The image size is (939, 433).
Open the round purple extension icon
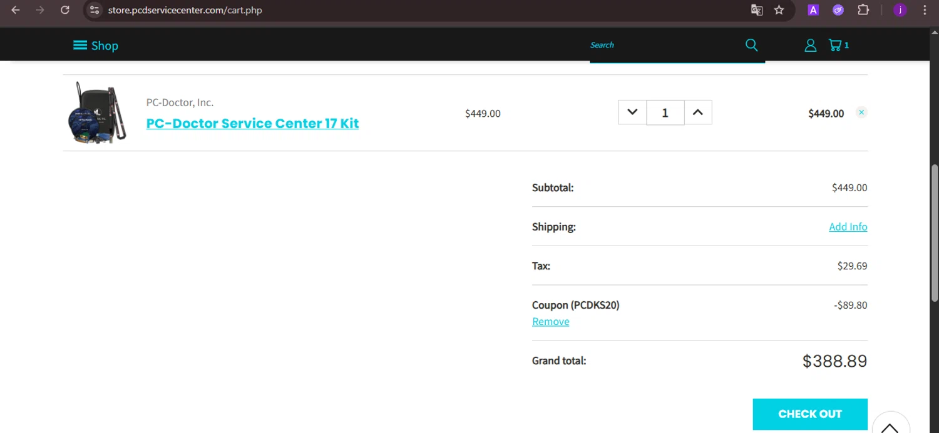click(838, 10)
